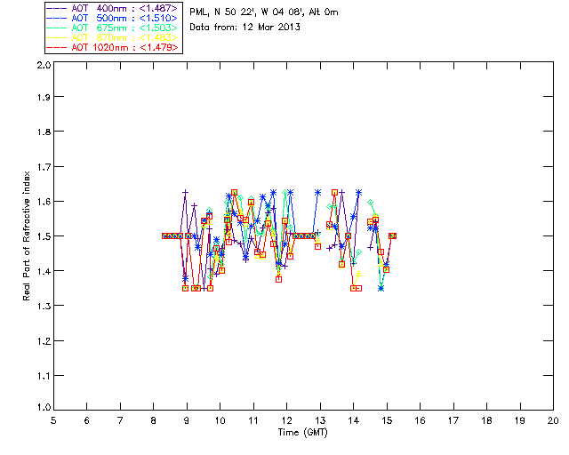
Task: Click the y-axis label 1.4
Action: click(44, 271)
